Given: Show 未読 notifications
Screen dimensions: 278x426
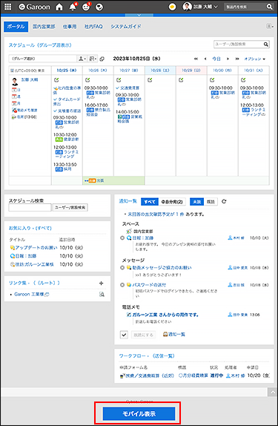Looking at the screenshot, I should [196, 202].
